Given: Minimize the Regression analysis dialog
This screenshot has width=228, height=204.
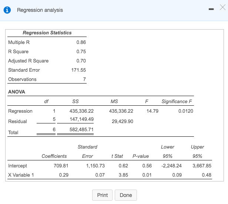Looking at the screenshot, I should pos(211,9).
